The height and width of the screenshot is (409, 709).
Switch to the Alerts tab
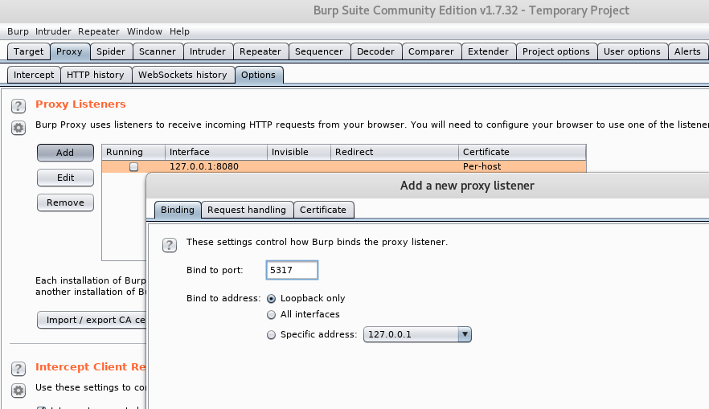coord(687,51)
